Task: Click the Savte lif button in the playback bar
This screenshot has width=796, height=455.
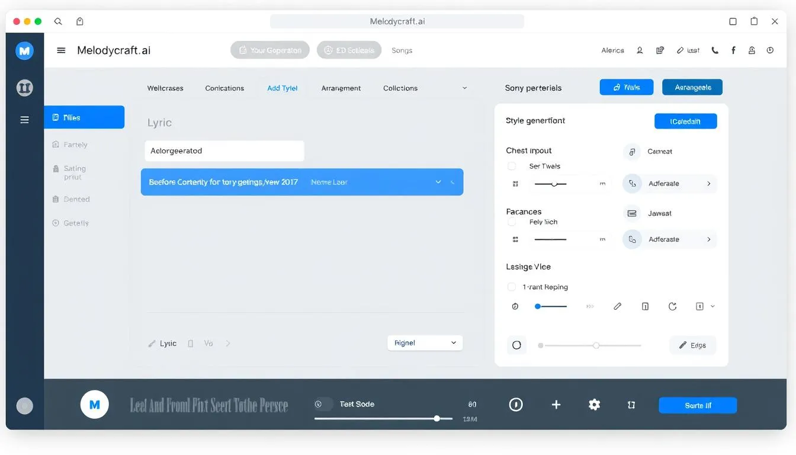Action: point(698,405)
